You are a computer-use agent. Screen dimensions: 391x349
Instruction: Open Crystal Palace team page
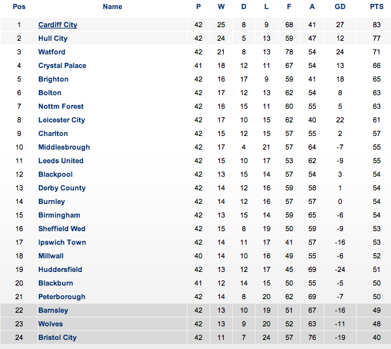pyautogui.click(x=62, y=65)
